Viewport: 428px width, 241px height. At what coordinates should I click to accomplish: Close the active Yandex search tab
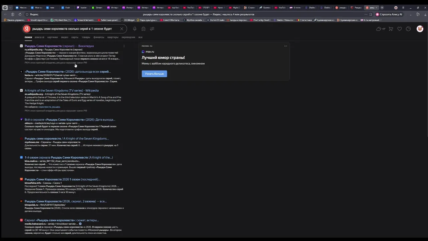[x=376, y=7]
